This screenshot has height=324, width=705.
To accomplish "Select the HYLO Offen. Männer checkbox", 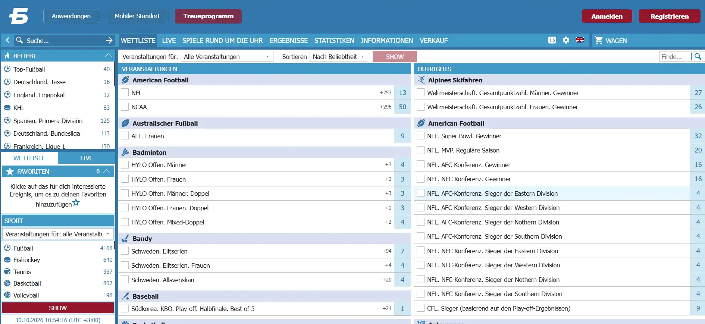I will point(125,164).
